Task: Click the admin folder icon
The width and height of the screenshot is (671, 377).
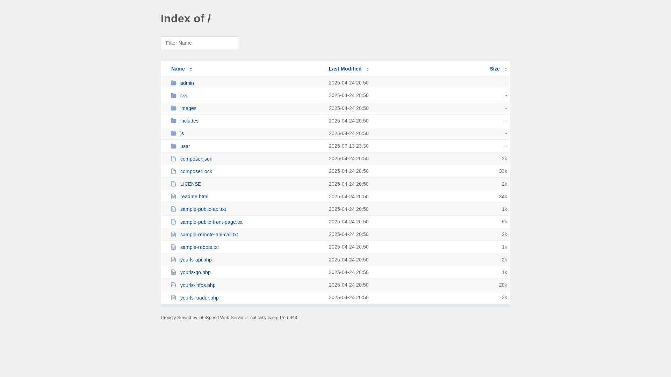Action: 173,83
